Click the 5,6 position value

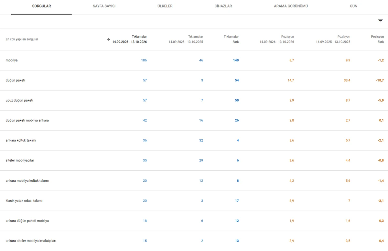tap(348, 180)
